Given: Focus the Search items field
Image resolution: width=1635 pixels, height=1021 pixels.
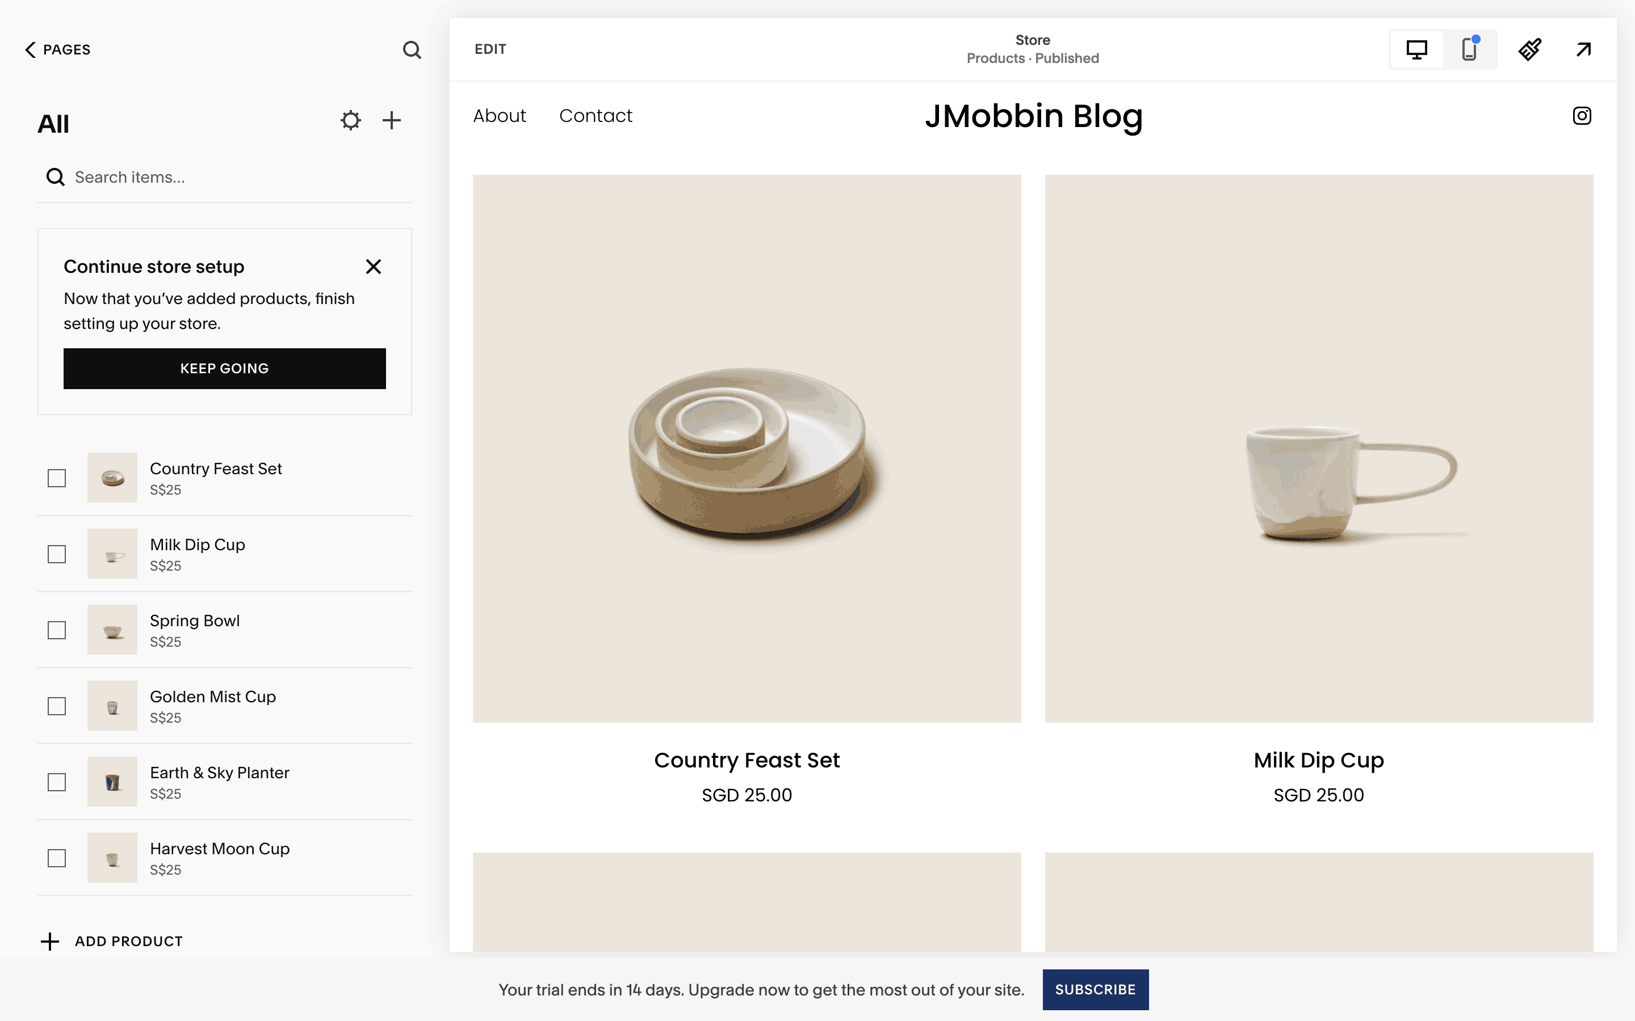Looking at the screenshot, I should 230,177.
